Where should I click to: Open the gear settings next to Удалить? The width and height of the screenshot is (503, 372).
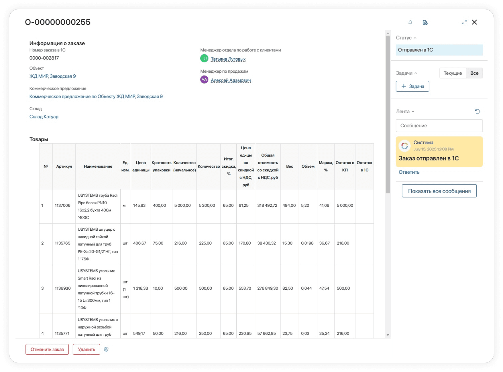tap(106, 349)
